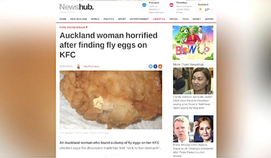Go to the Politics menu item

pyautogui.click(x=109, y=19)
